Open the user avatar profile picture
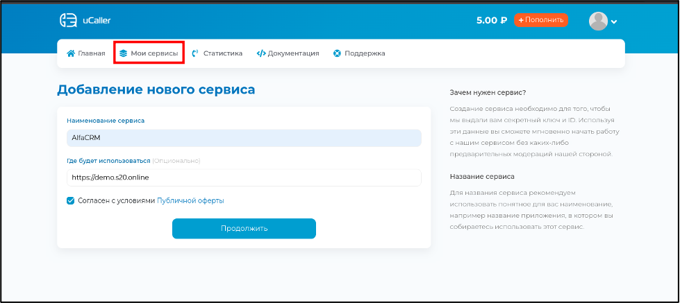This screenshot has width=680, height=303. point(598,21)
